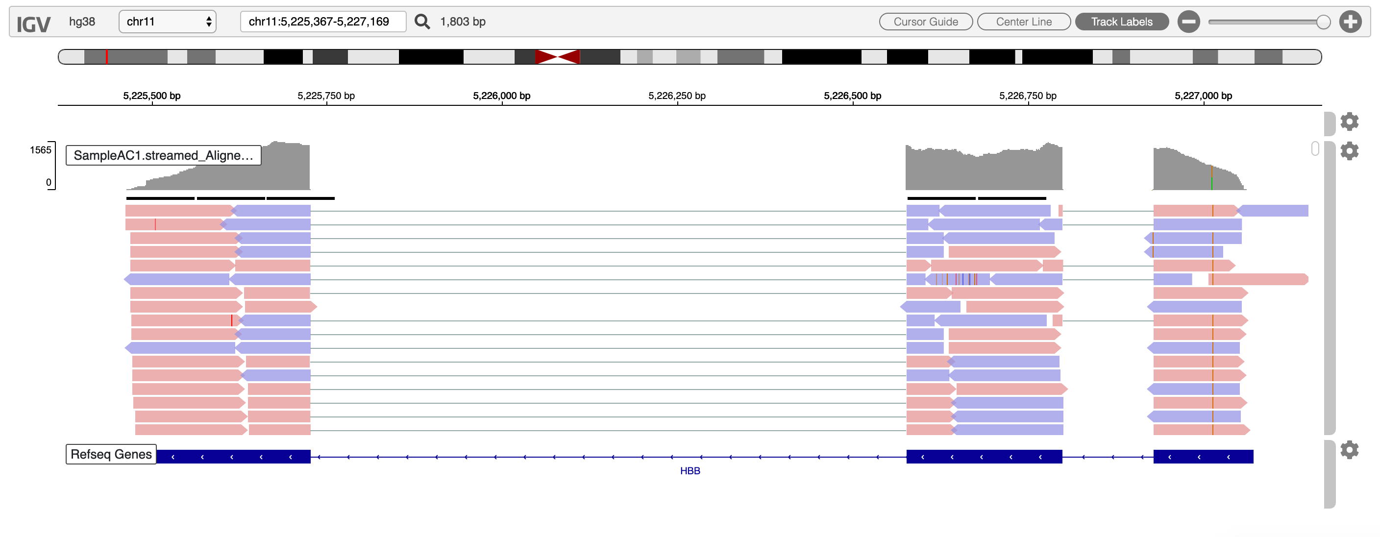Open the alignment track gear settings
Image resolution: width=1380 pixels, height=537 pixels.
(1349, 151)
